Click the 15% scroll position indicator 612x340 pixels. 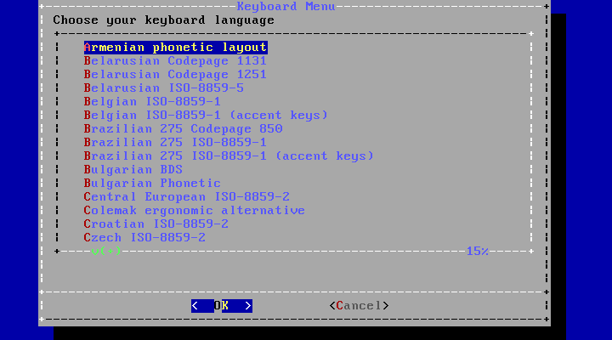[x=477, y=252]
